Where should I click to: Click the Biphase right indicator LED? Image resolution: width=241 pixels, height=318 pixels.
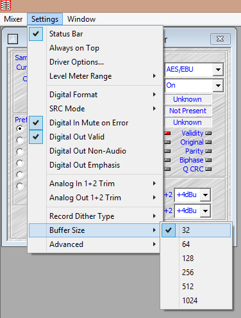[208, 160]
